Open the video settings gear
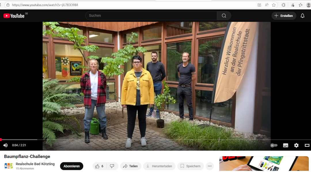The height and width of the screenshot is (172, 311). click(x=296, y=145)
